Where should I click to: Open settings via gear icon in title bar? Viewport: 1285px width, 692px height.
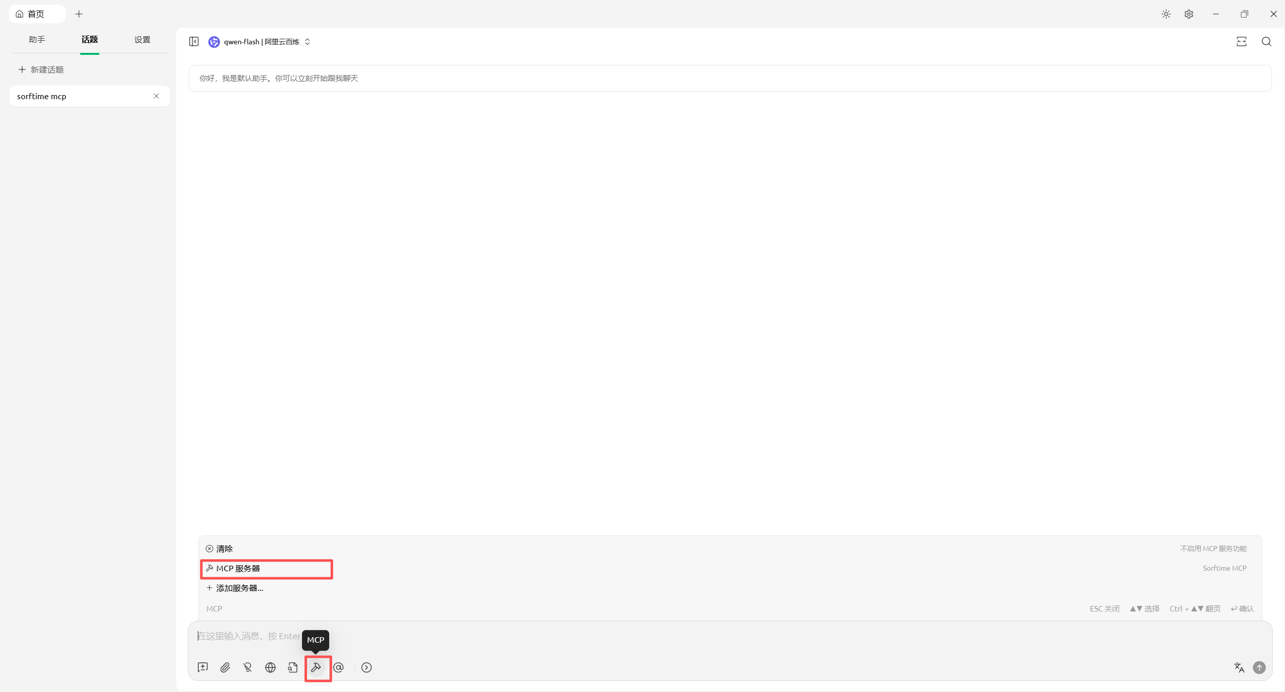click(x=1189, y=14)
